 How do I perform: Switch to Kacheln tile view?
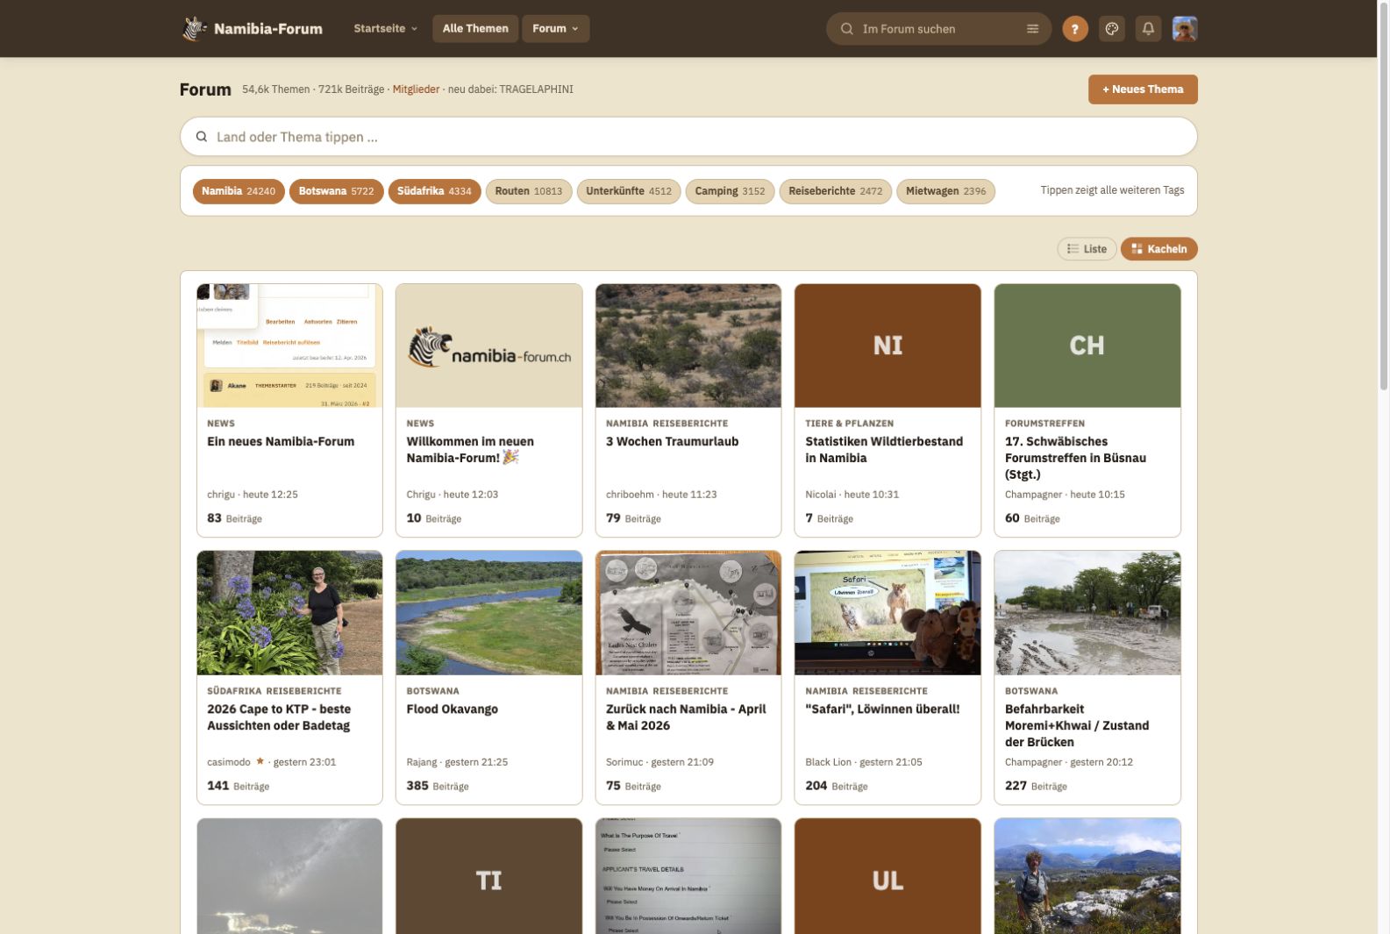click(x=1158, y=249)
